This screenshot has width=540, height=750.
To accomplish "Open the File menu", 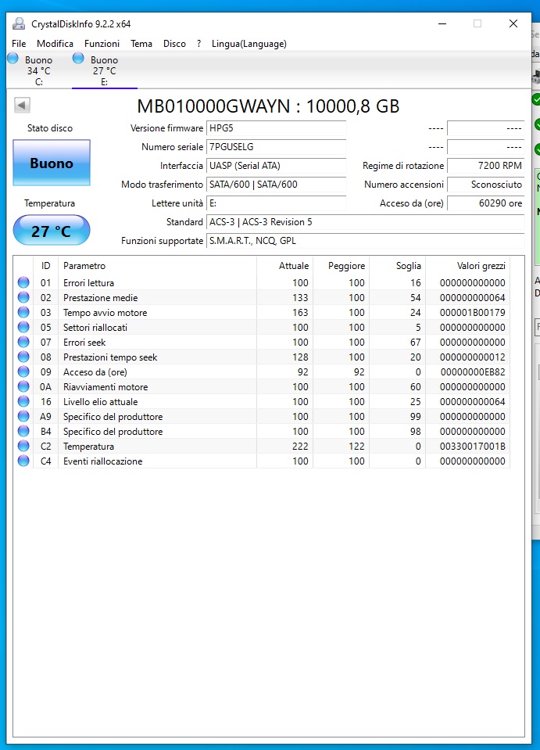I will click(19, 44).
